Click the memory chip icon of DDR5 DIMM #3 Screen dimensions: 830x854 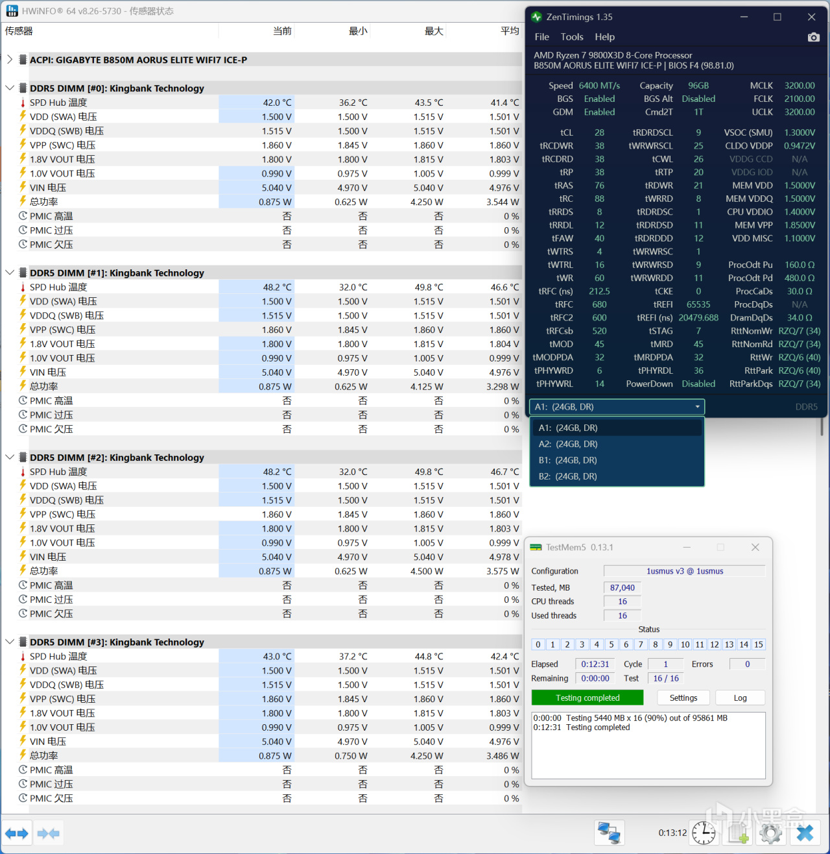(23, 642)
